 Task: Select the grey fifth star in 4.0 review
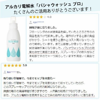[45, 17]
